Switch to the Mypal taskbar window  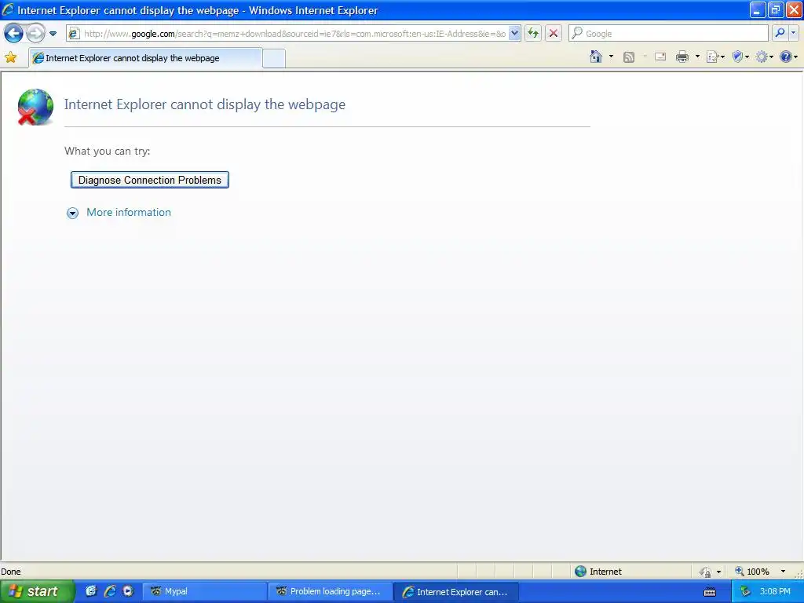204,591
